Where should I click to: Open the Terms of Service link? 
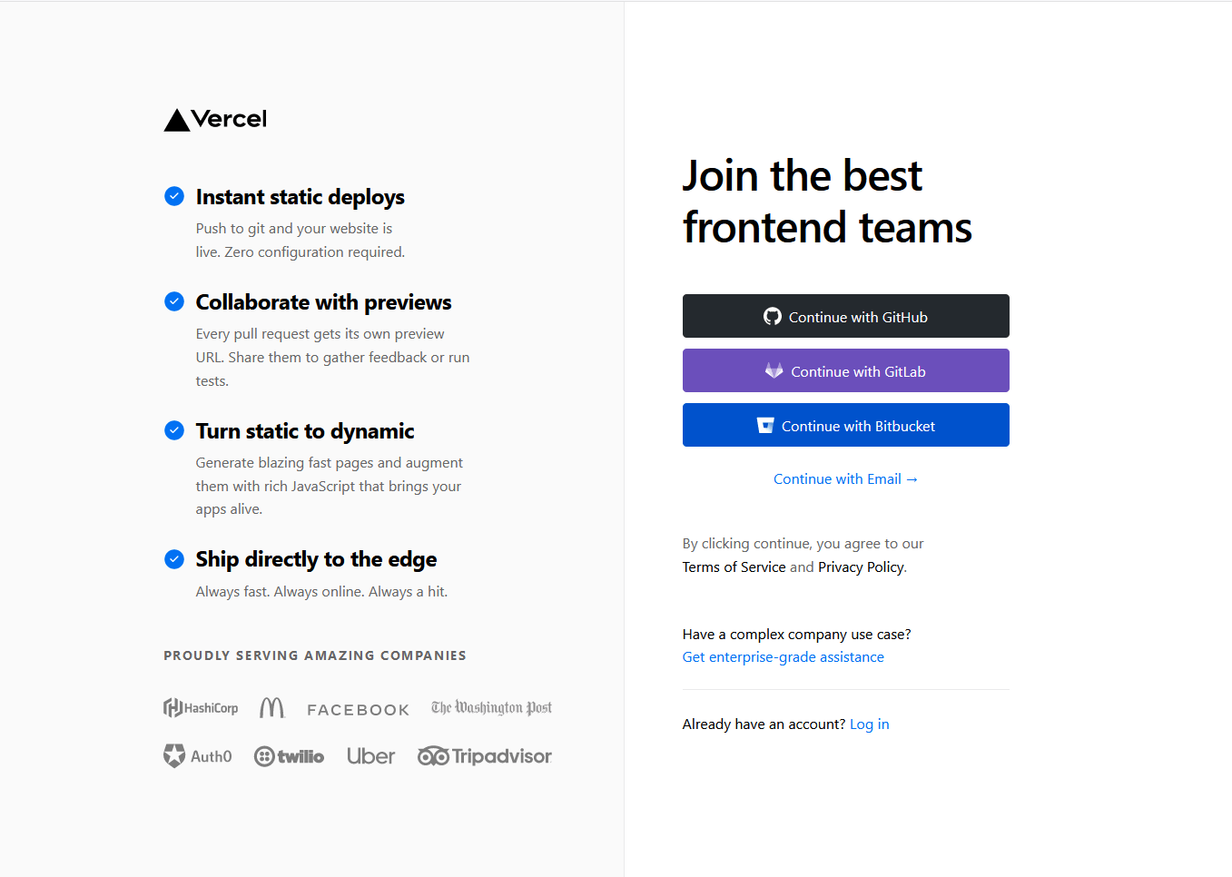(x=734, y=567)
